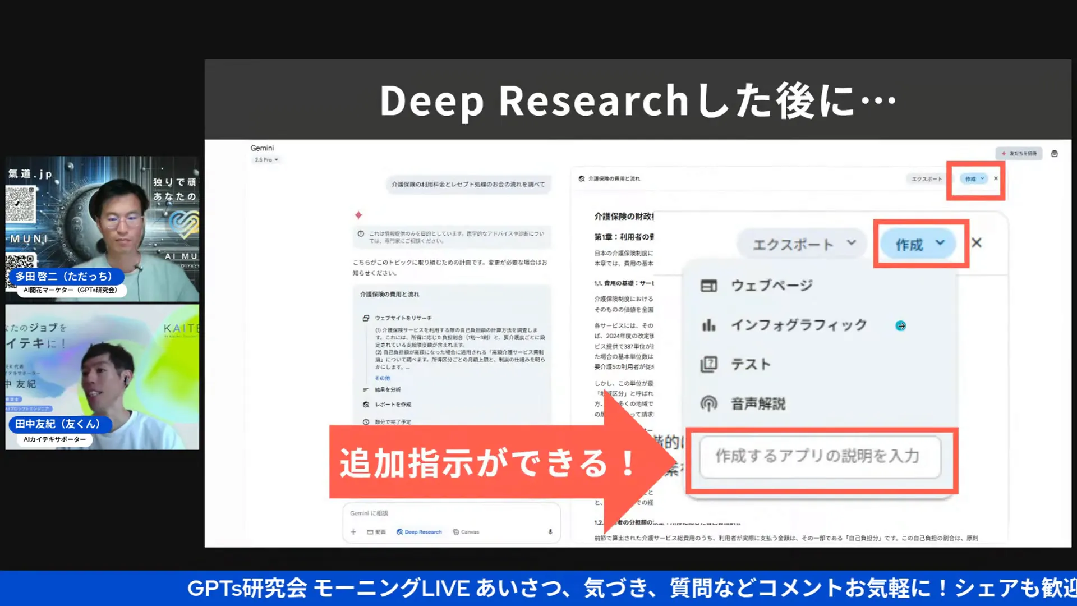This screenshot has width=1077, height=606.
Task: Click the ウェブページ webpage icon in the menu
Action: tap(709, 286)
